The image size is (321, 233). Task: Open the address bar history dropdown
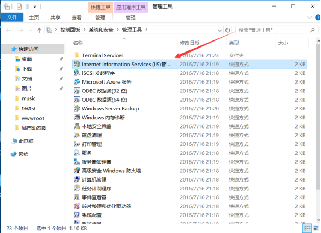coord(219,31)
